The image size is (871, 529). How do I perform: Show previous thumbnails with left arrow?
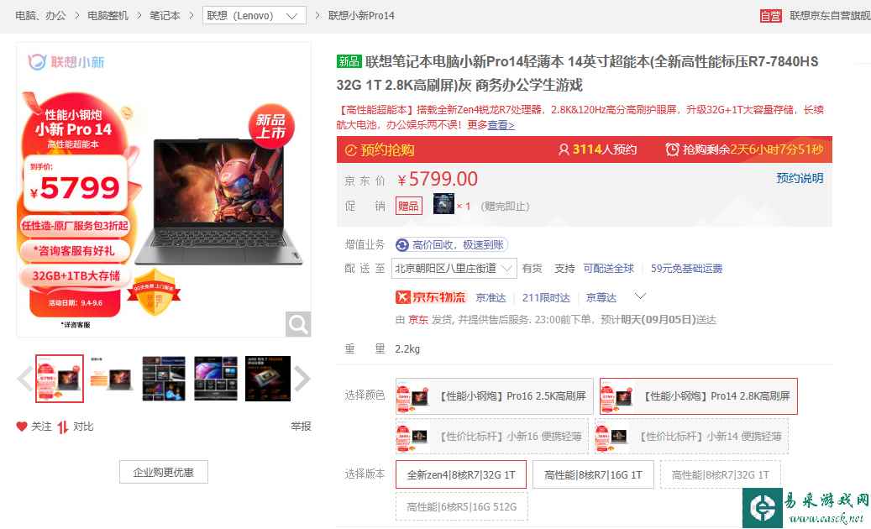(24, 380)
